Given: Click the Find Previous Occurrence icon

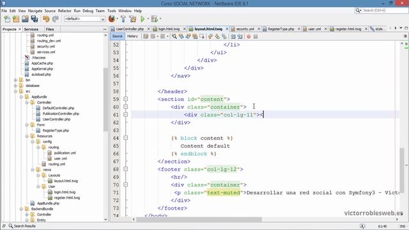Looking at the screenshot, I should click(181, 36).
